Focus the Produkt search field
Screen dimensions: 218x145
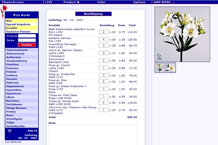click(x=27, y=36)
